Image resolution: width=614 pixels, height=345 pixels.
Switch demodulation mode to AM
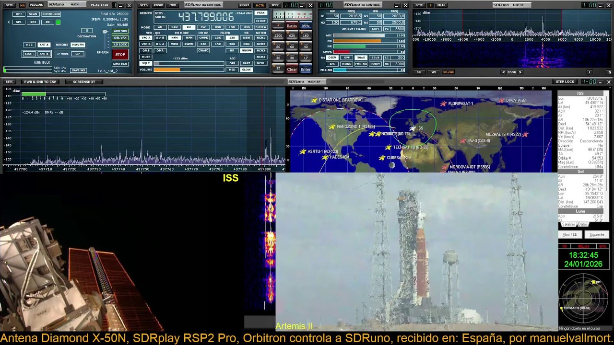point(160,27)
